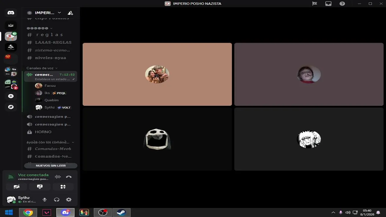Screen dimensions: 386x217
Task: Open Discord direct messages home icon
Action: (x=11, y=13)
